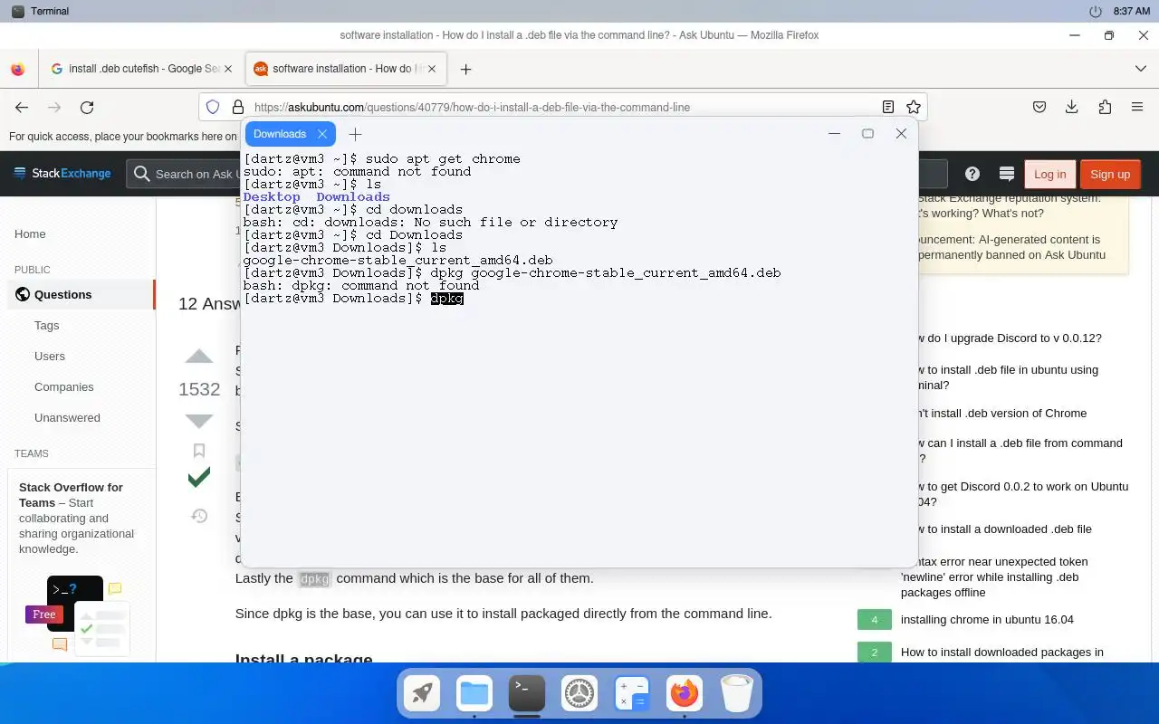This screenshot has height=724, width=1159.
Task: Click the Sign up button
Action: [1110, 174]
